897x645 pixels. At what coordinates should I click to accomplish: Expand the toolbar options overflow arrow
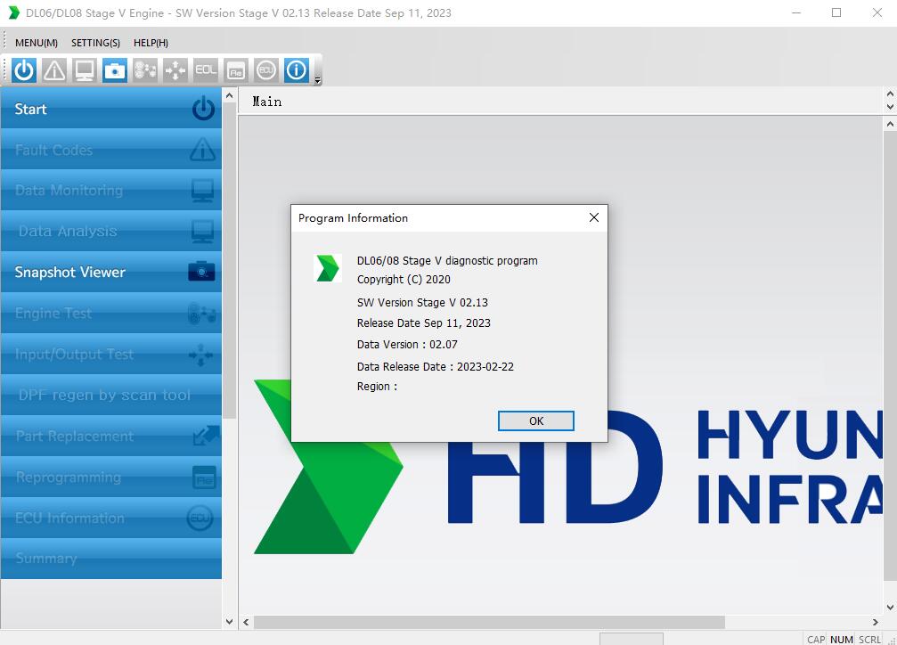point(317,80)
